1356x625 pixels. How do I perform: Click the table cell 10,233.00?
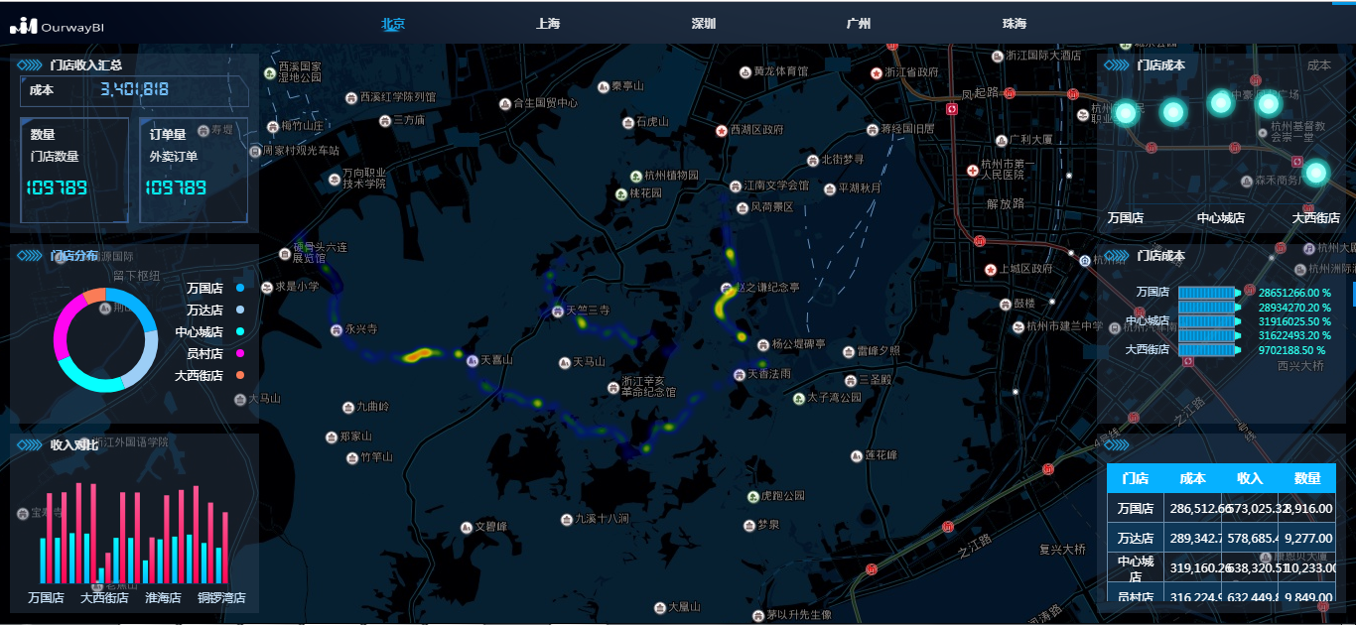coord(1307,568)
